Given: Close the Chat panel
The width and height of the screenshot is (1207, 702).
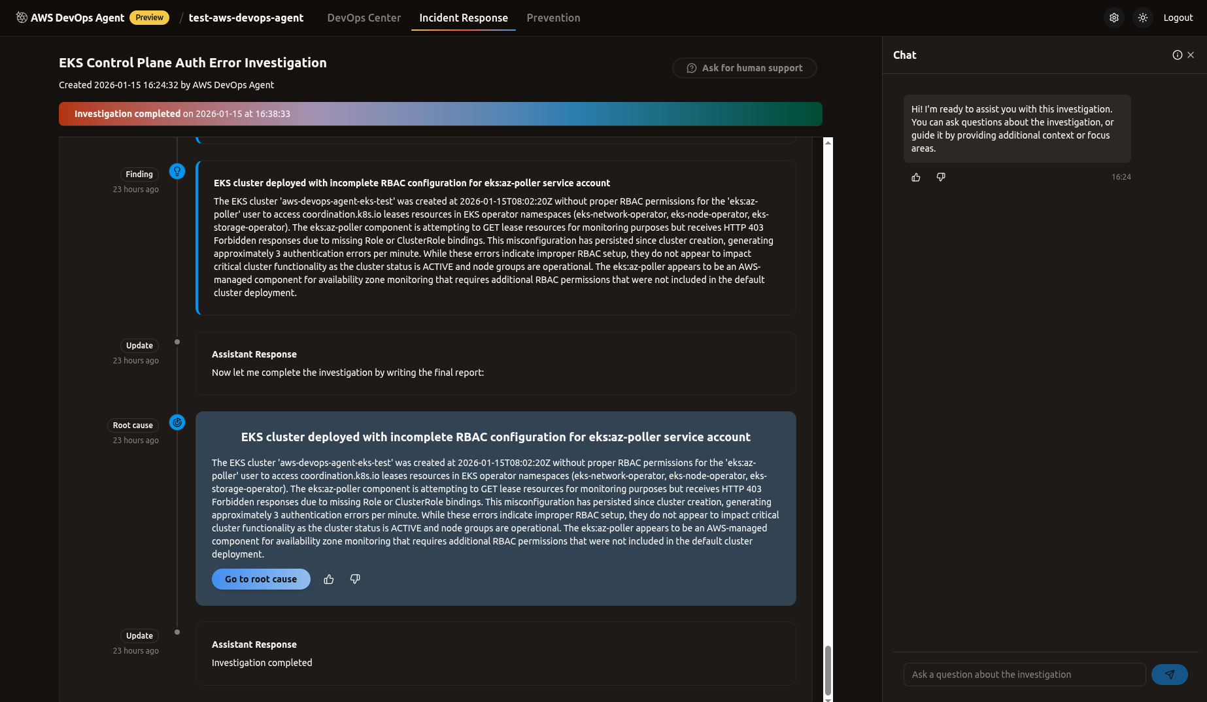Looking at the screenshot, I should click(x=1191, y=55).
